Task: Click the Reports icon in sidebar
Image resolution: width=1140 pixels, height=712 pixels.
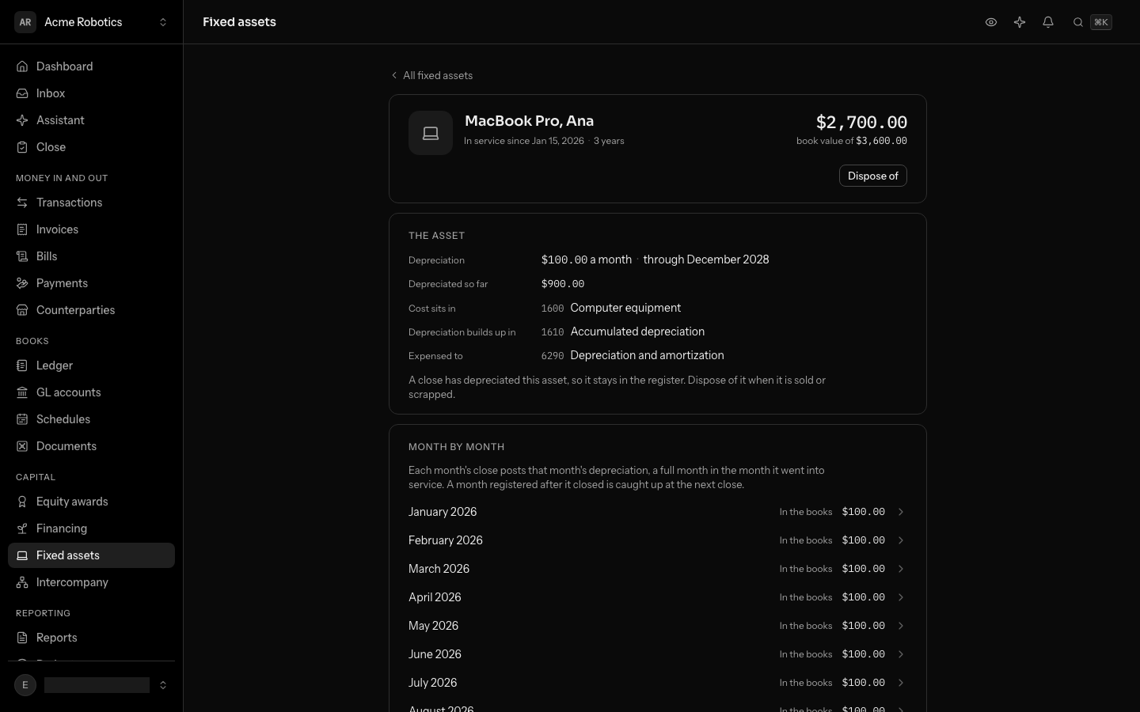Action: click(22, 638)
